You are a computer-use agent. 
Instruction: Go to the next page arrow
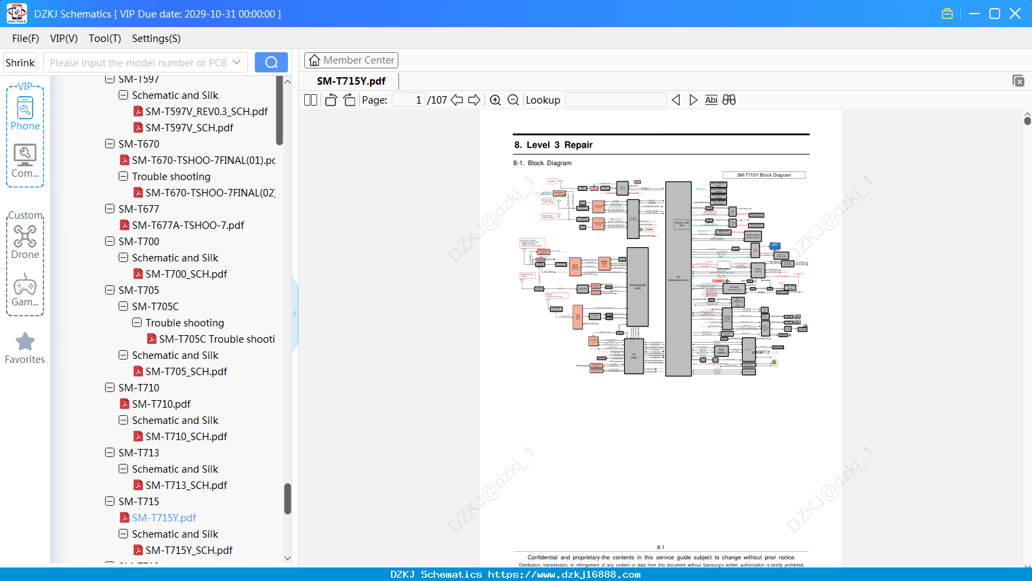click(x=474, y=100)
